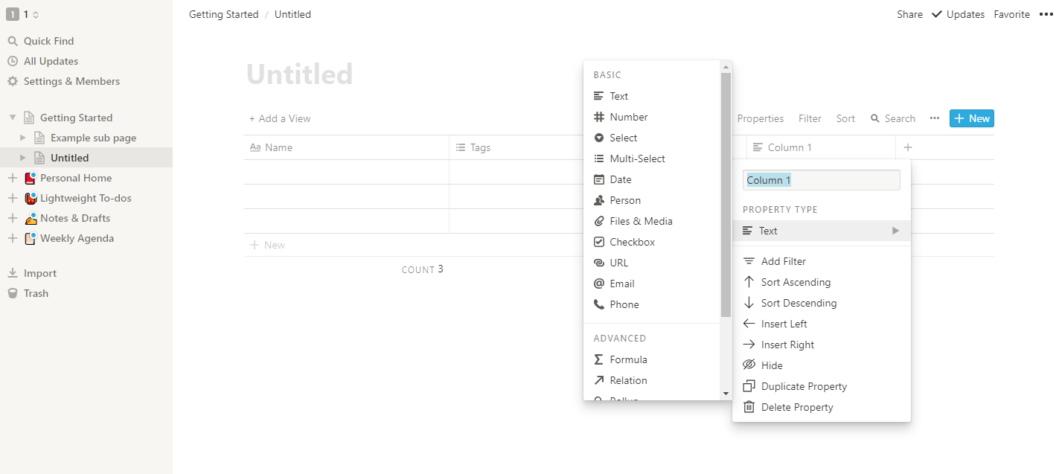1059x474 pixels.
Task: Open Sort in database toolbar
Action: point(845,118)
